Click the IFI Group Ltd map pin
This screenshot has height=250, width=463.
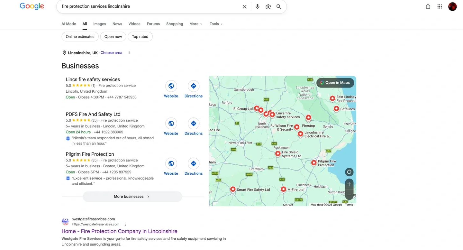click(x=257, y=108)
